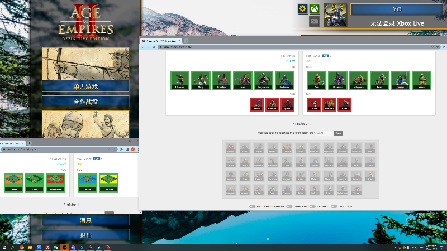Select Nicov's Mayans pick card

[x=201, y=80]
